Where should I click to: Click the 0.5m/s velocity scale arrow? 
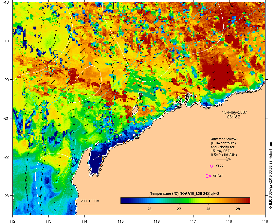point(223,159)
